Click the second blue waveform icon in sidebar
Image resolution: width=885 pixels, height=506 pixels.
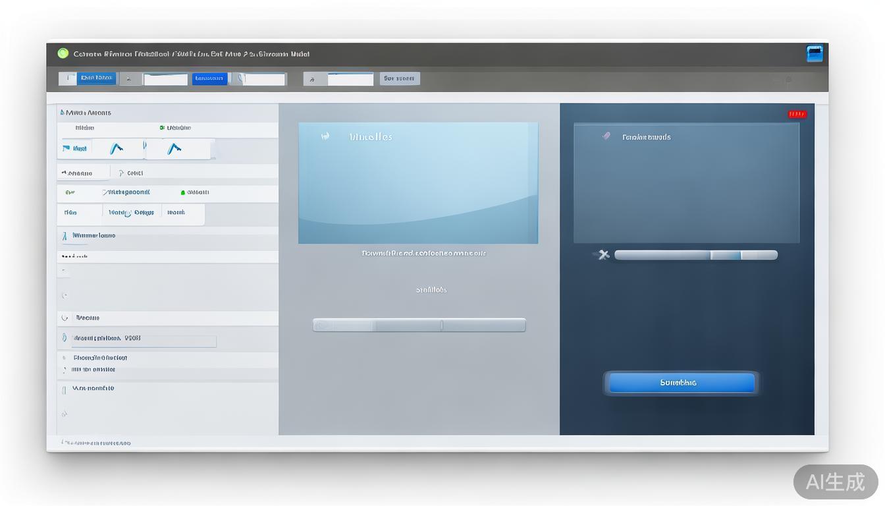[x=174, y=149]
